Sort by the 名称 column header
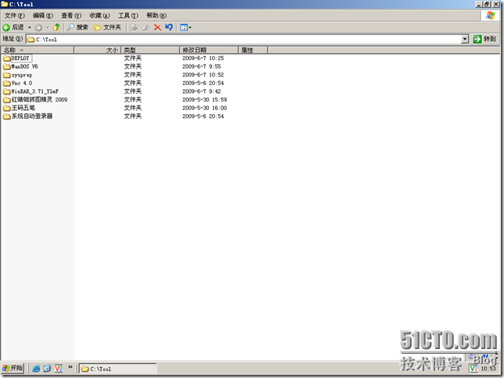 [x=38, y=50]
